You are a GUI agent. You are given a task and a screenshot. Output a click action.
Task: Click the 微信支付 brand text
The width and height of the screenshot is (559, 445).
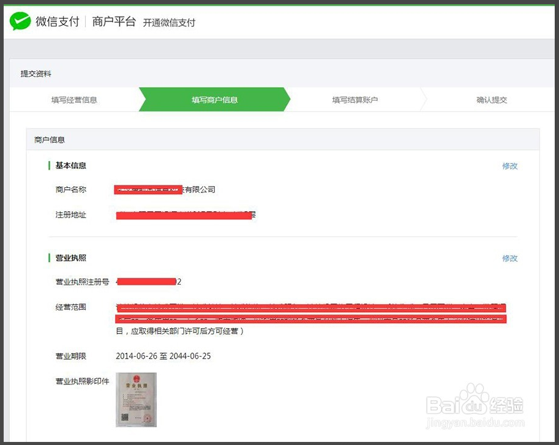(58, 22)
